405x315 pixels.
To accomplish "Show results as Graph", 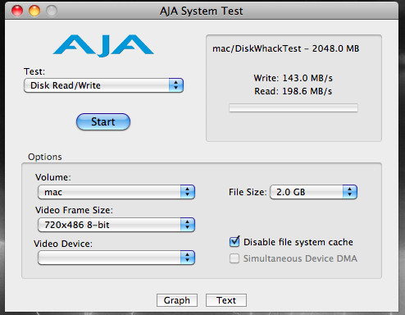I will [x=177, y=300].
